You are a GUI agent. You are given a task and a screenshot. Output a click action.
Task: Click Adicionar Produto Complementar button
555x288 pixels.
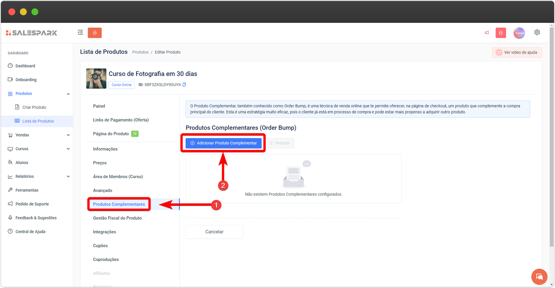coord(223,143)
